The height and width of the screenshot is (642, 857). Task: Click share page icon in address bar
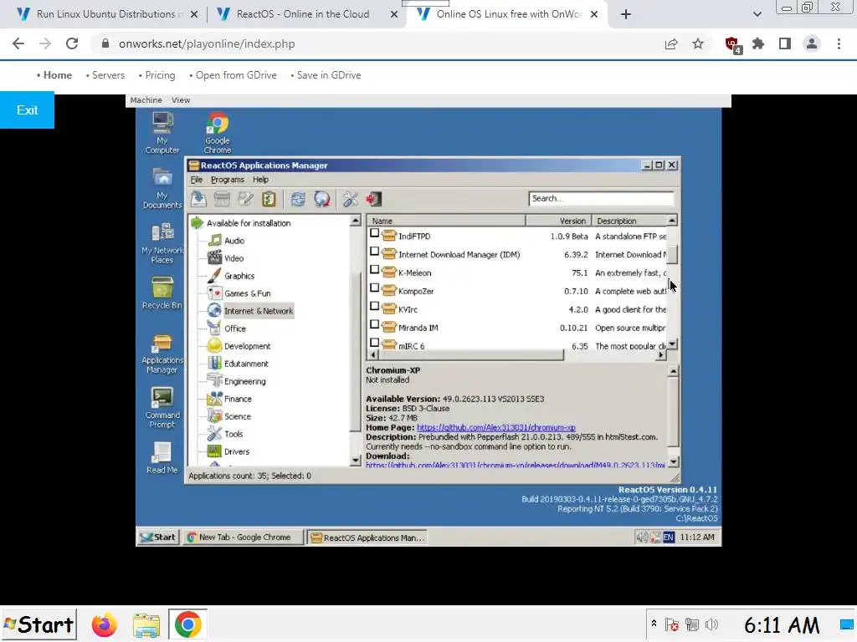(x=671, y=43)
